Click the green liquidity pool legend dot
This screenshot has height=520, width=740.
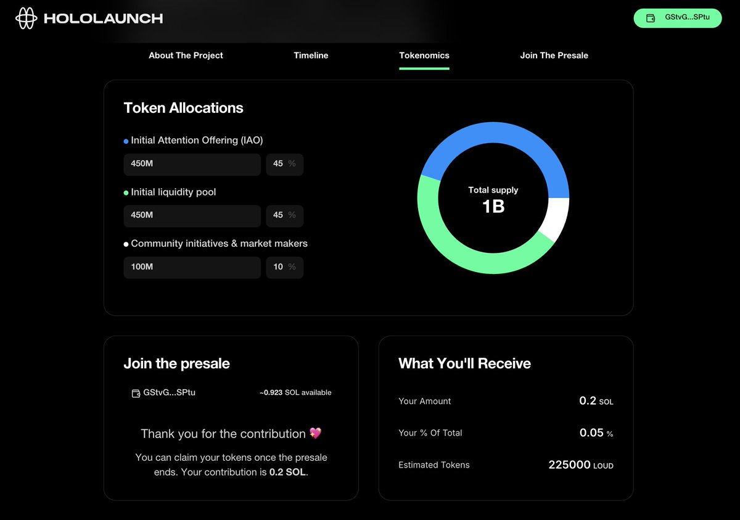coord(126,193)
